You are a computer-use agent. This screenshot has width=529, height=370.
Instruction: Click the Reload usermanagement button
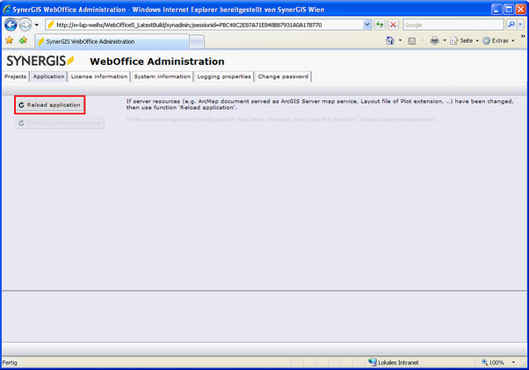coord(60,123)
